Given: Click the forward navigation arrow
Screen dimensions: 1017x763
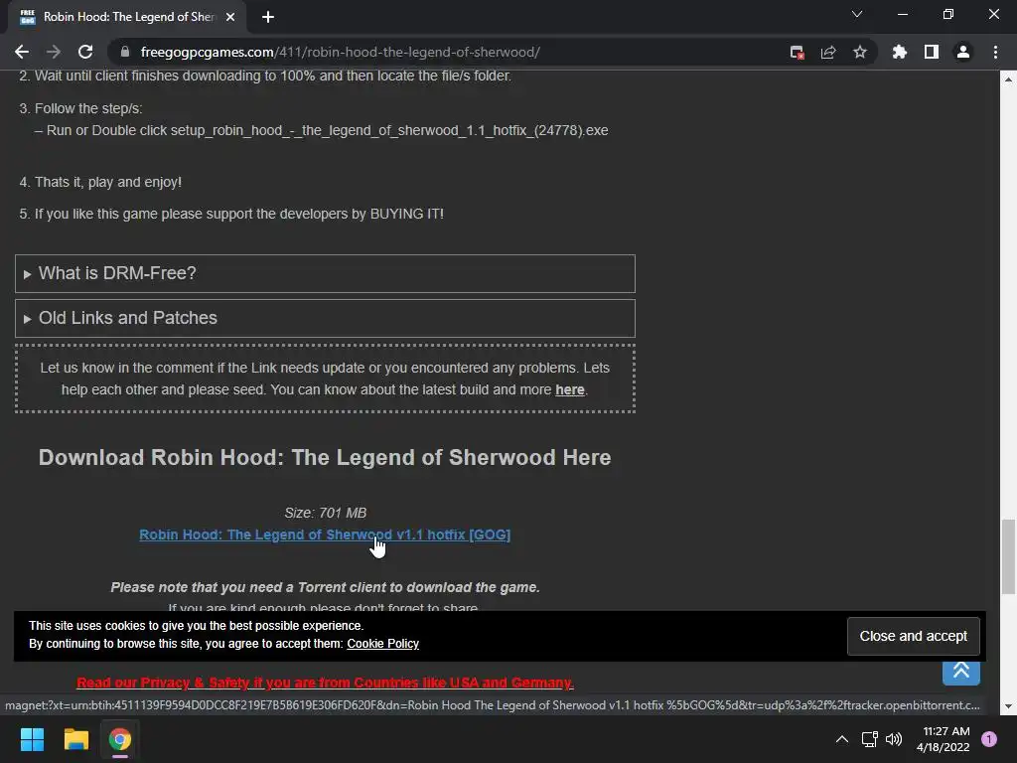Looking at the screenshot, I should coord(54,52).
